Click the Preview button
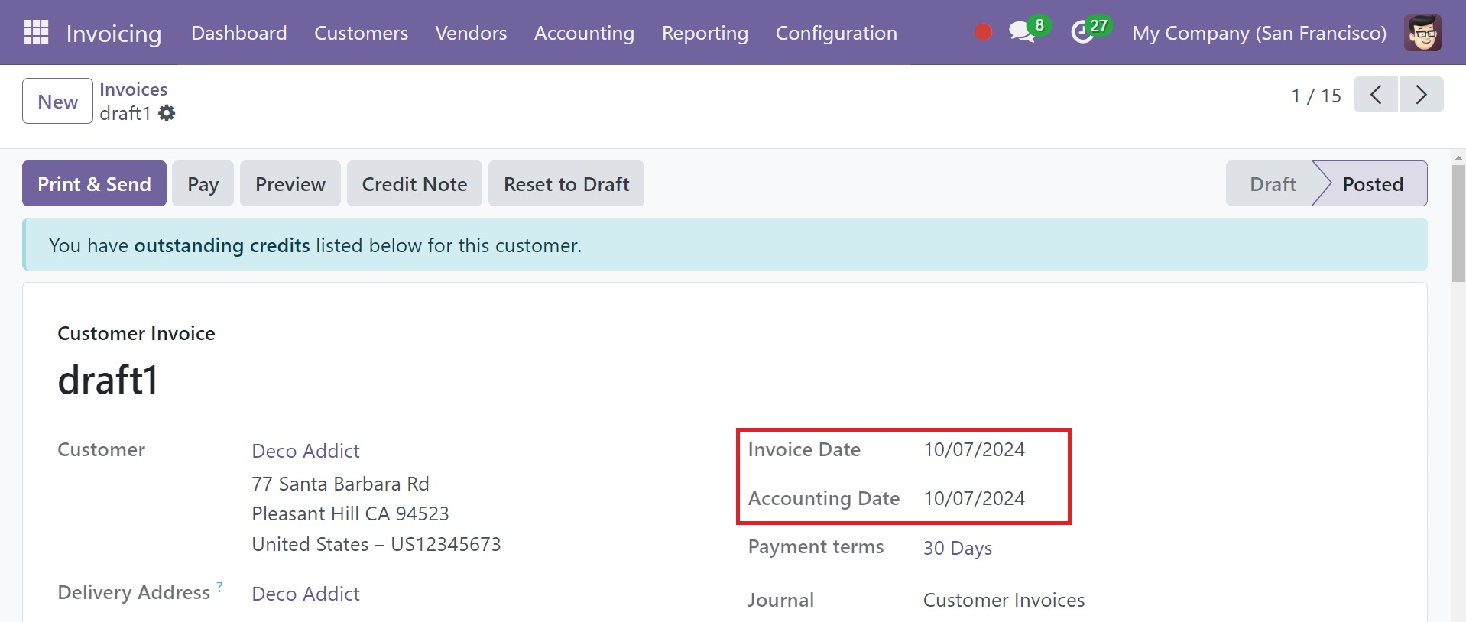1466x622 pixels. [x=290, y=183]
